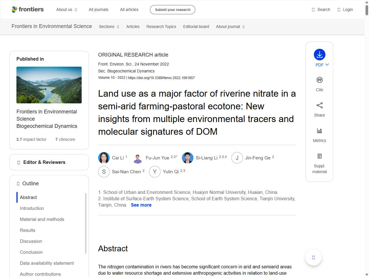
Task: Open the article Metrics icon
Action: pyautogui.click(x=319, y=130)
